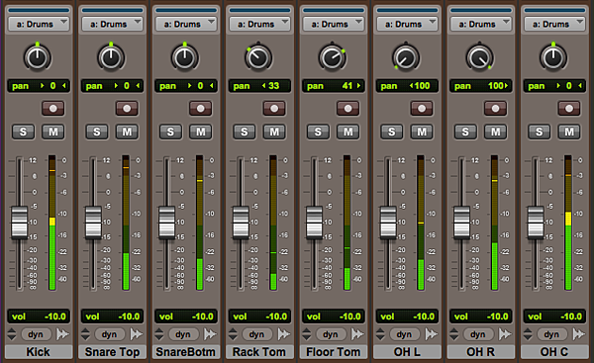The height and width of the screenshot is (363, 594).
Task: Select the Snare Top track name
Action: [x=112, y=352]
